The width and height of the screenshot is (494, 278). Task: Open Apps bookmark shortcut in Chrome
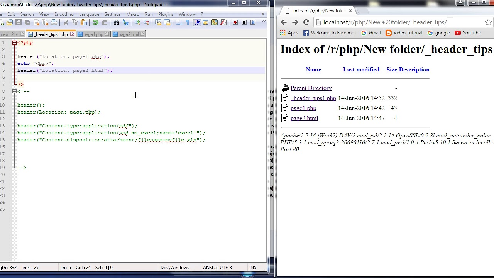[289, 33]
